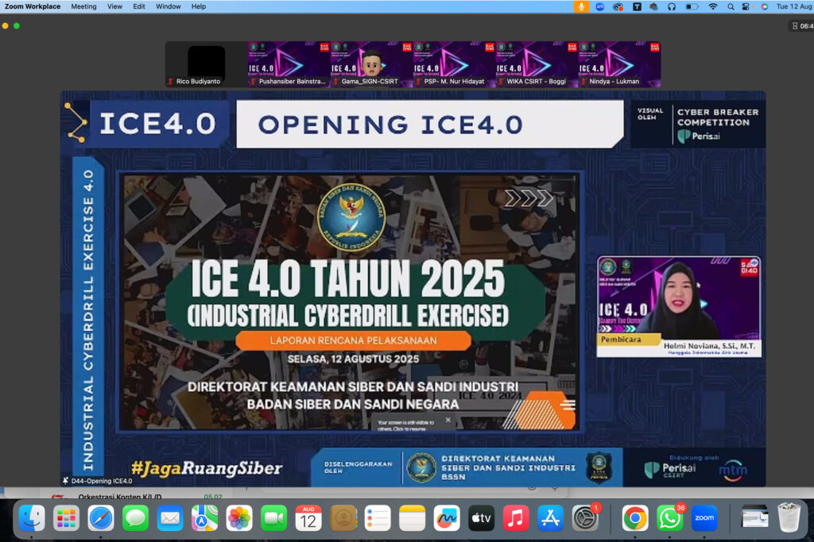Open the Meeting menu
814x542 pixels.
[83, 6]
